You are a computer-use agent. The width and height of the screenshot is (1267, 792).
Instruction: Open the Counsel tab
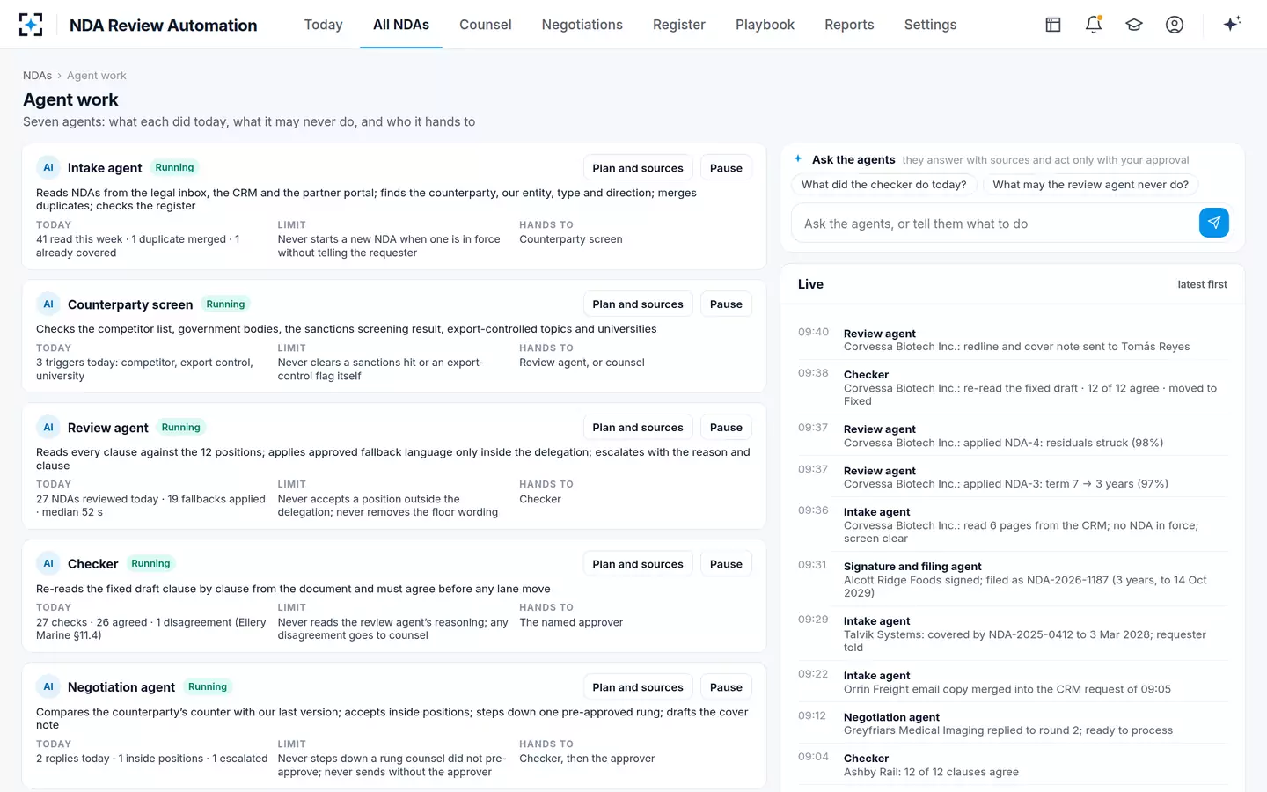[485, 25]
